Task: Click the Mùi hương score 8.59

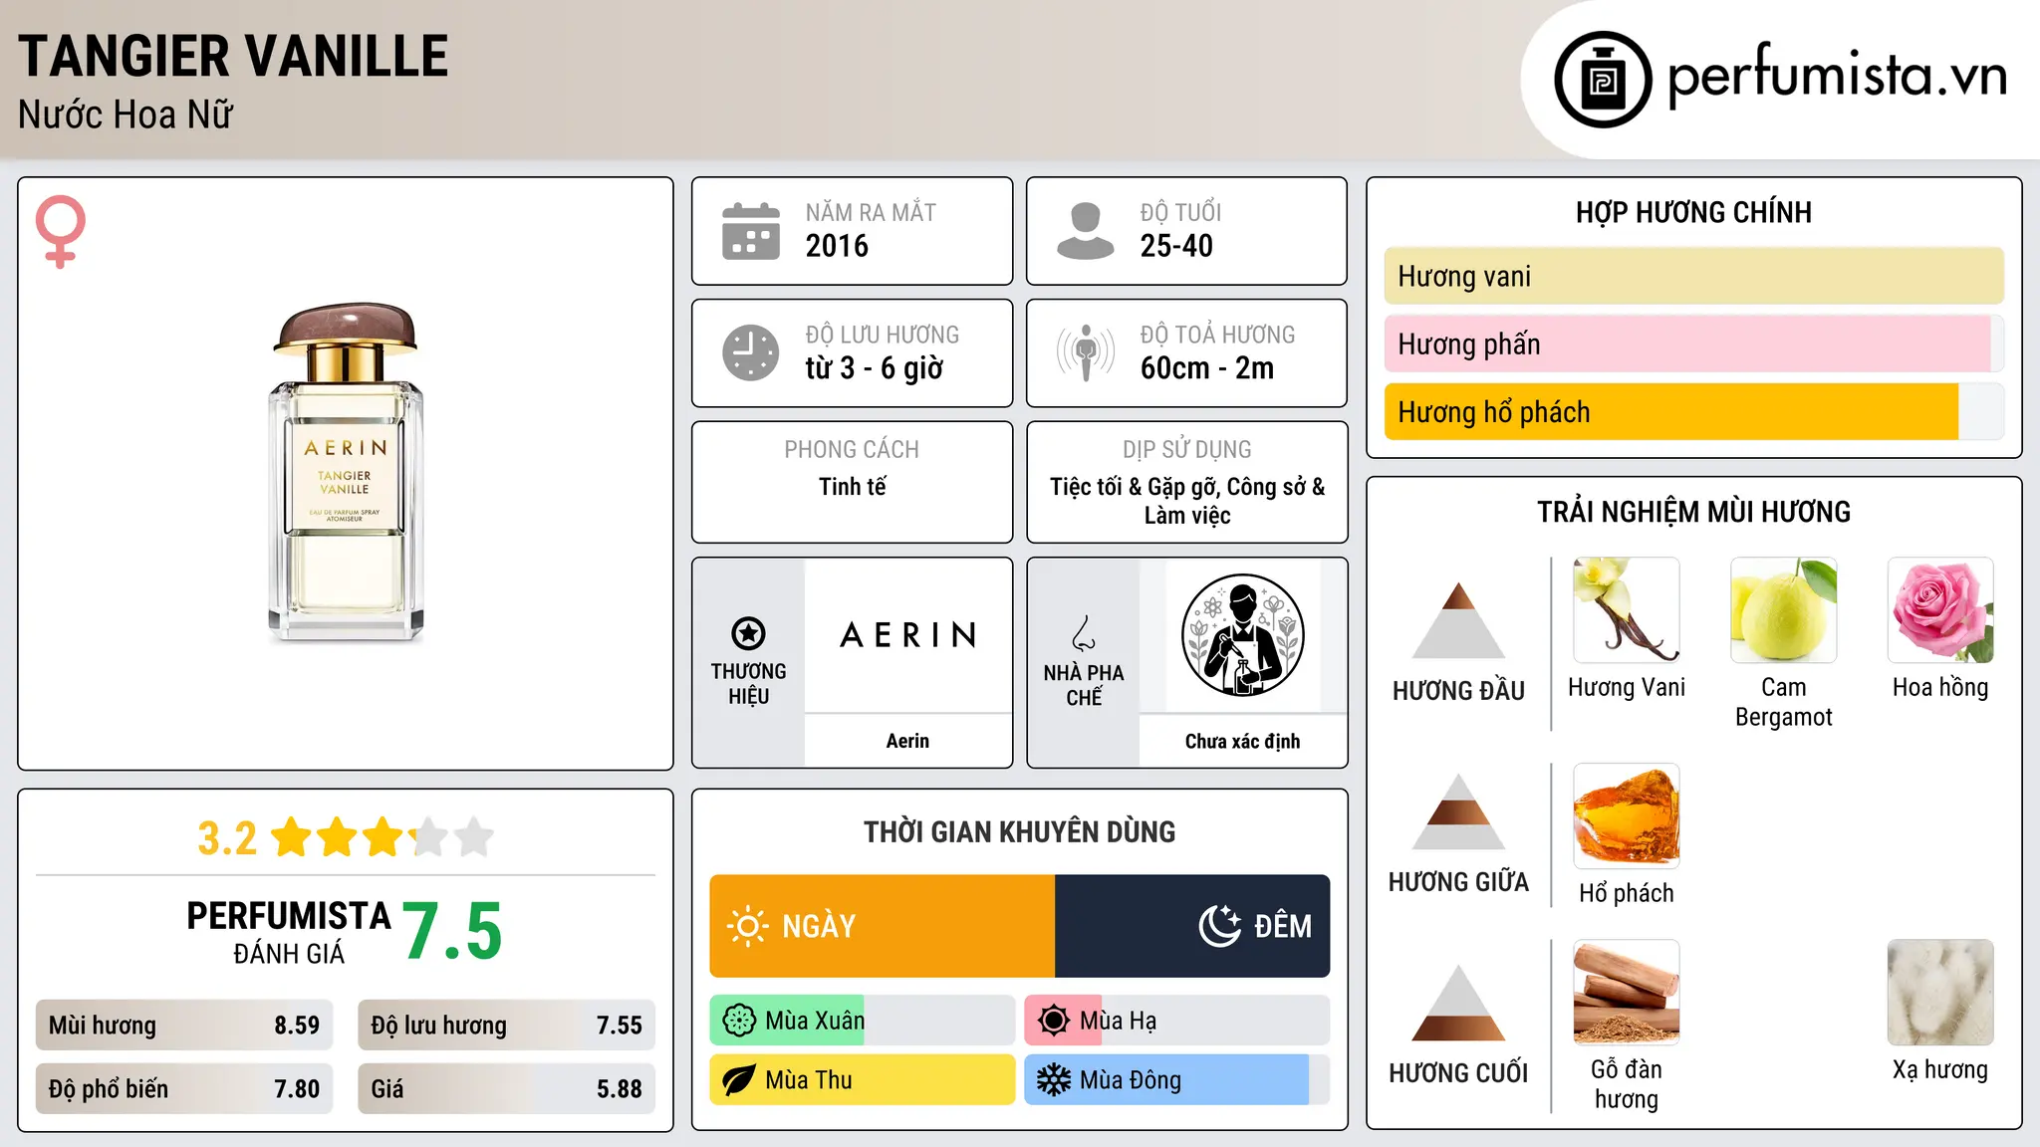Action: [x=297, y=1026]
